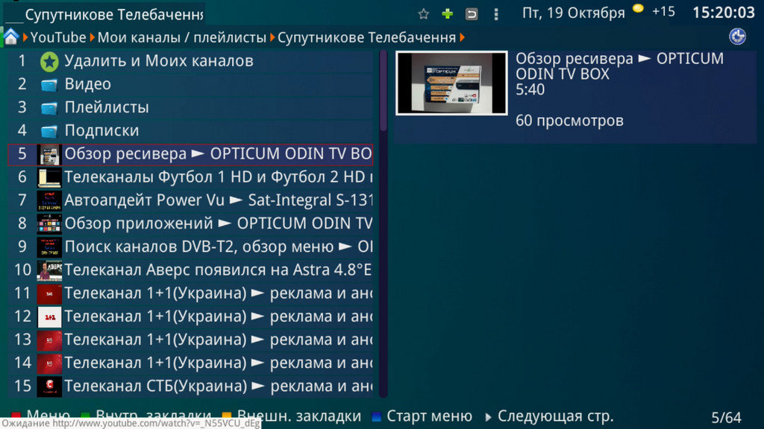Click the round globe icon at top right
This screenshot has width=764, height=429.
737,36
